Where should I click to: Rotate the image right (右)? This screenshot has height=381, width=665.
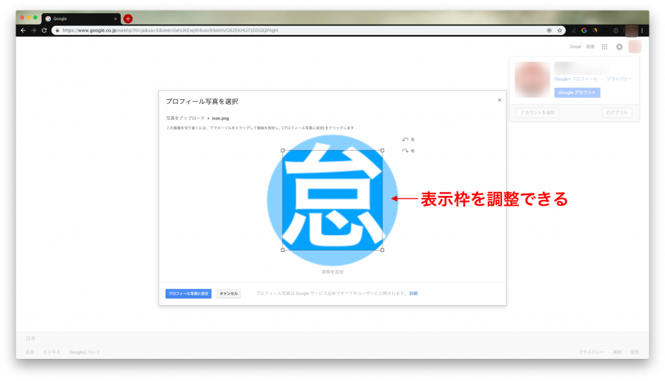click(x=407, y=151)
